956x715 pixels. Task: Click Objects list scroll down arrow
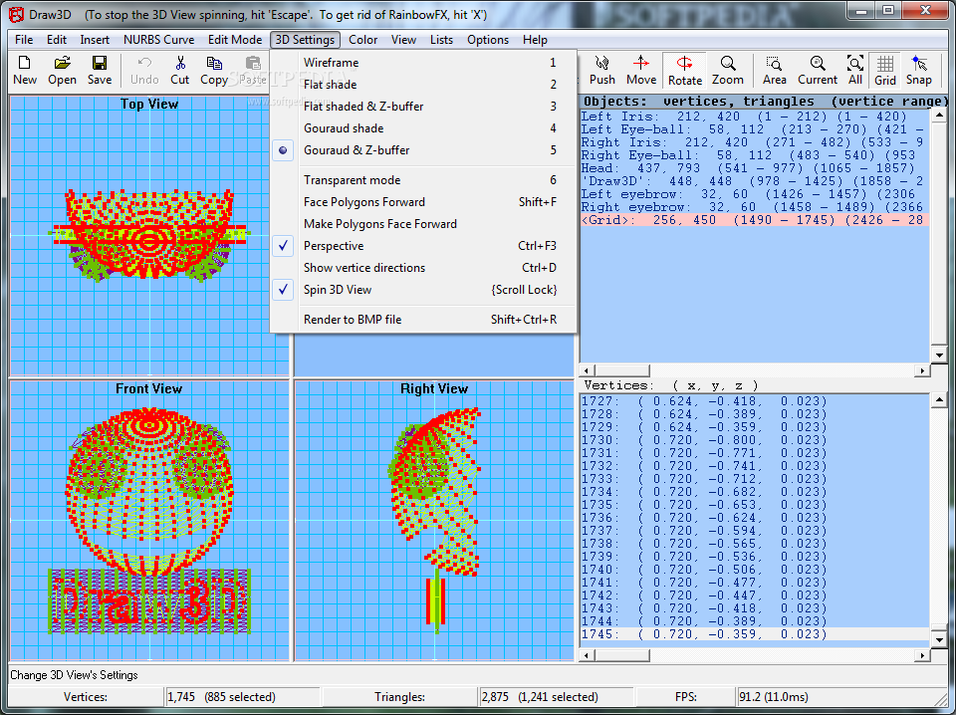[939, 356]
